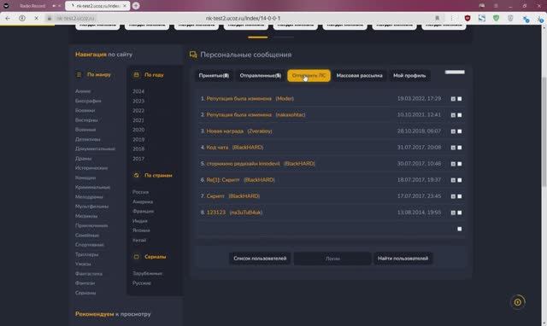Select year '2024' in navigation
This screenshot has height=326, width=547.
point(138,91)
